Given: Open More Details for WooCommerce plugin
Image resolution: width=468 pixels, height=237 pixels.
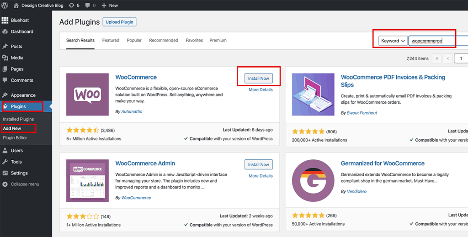Looking at the screenshot, I should (x=261, y=90).
